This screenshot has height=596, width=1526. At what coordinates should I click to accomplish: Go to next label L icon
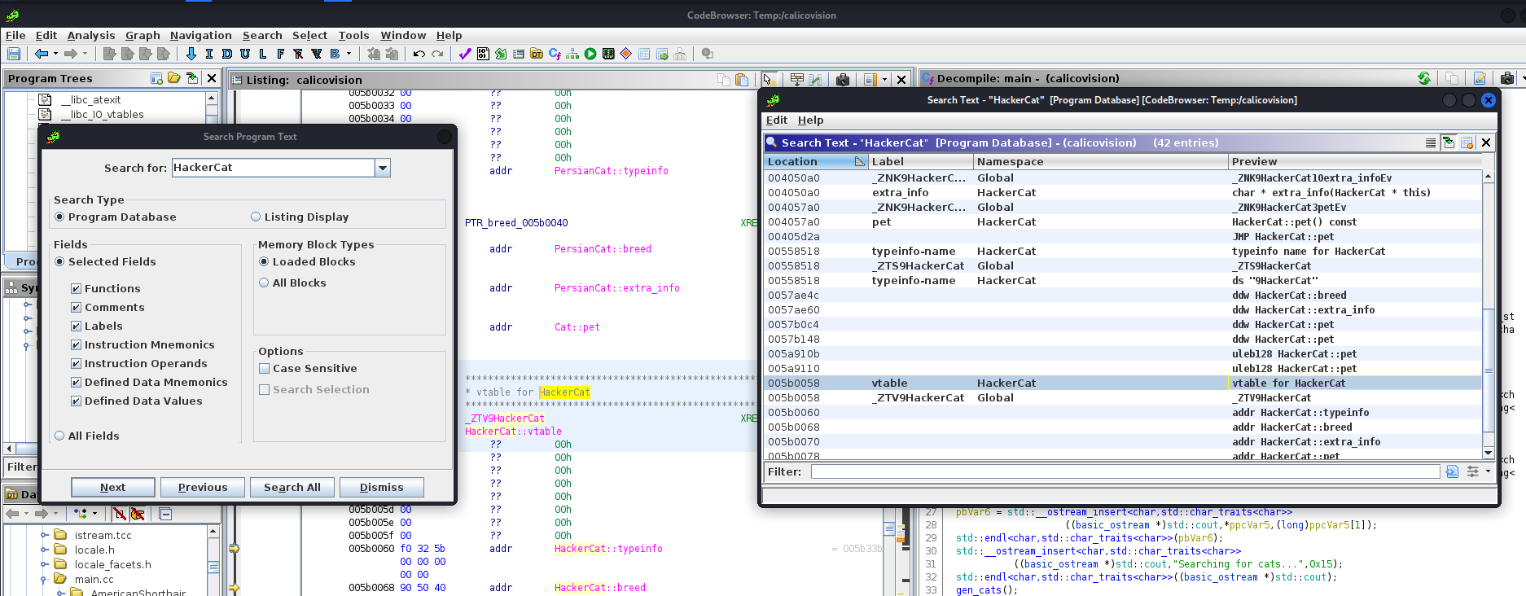coord(263,54)
